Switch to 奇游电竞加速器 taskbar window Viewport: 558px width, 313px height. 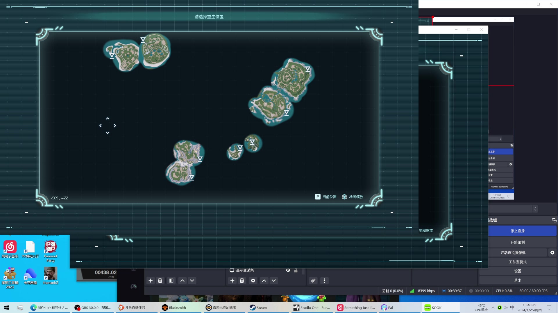[x=224, y=307]
